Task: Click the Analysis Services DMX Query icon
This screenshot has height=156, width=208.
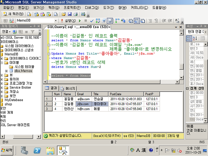Action: [x=42, y=14]
